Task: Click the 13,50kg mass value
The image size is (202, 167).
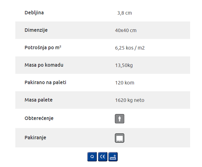Action: (x=124, y=65)
